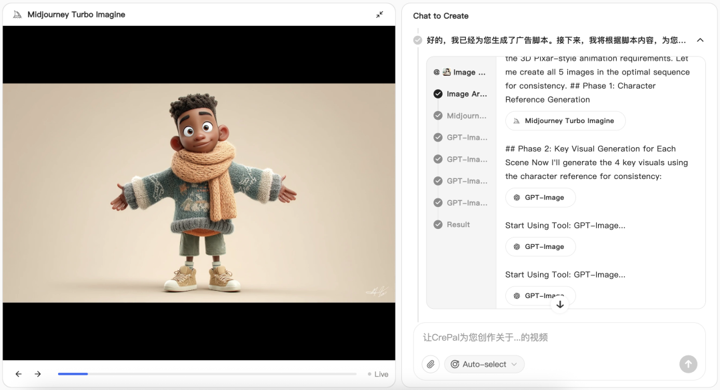Click the checkmark beside the Image Ar... step

438,94
